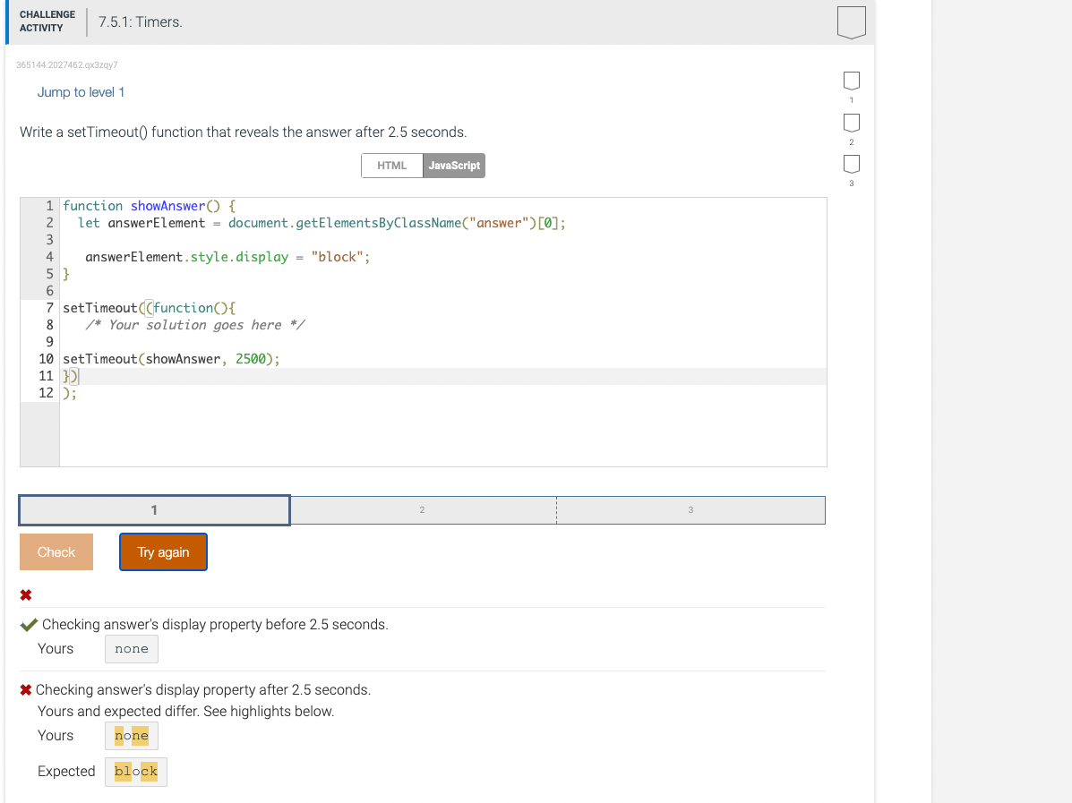Screen dimensions: 1072x803
Task: Switch to the HTML tab
Action: (391, 165)
